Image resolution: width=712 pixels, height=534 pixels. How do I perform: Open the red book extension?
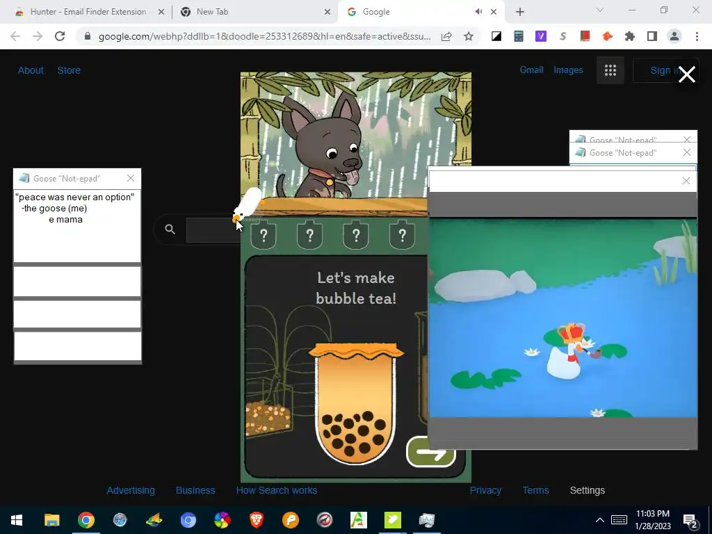[x=585, y=36]
